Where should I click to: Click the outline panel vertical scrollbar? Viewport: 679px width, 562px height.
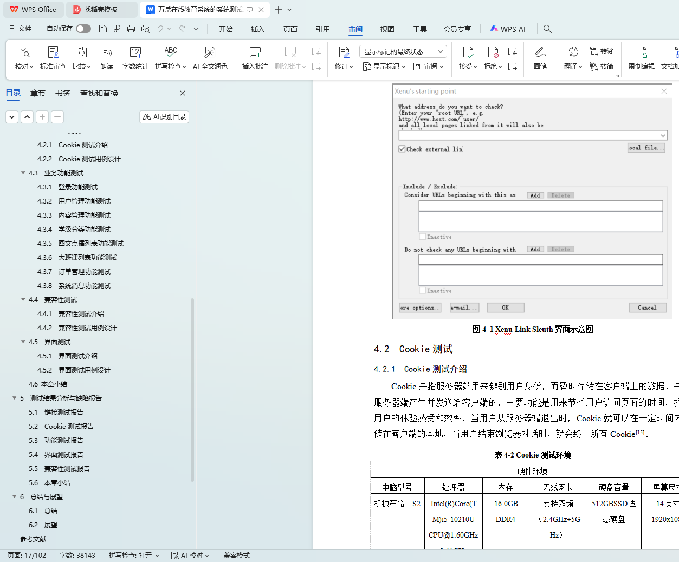click(x=192, y=390)
